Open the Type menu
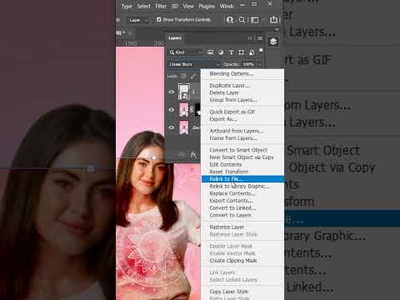 (127, 7)
